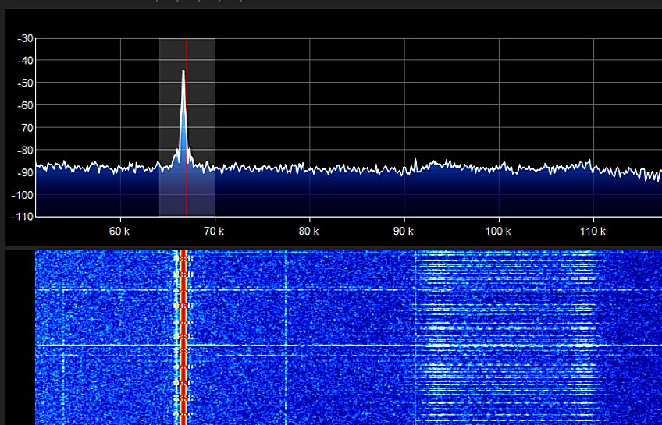Click the small spike near 91 kHz in the spectrum

[x=415, y=164]
